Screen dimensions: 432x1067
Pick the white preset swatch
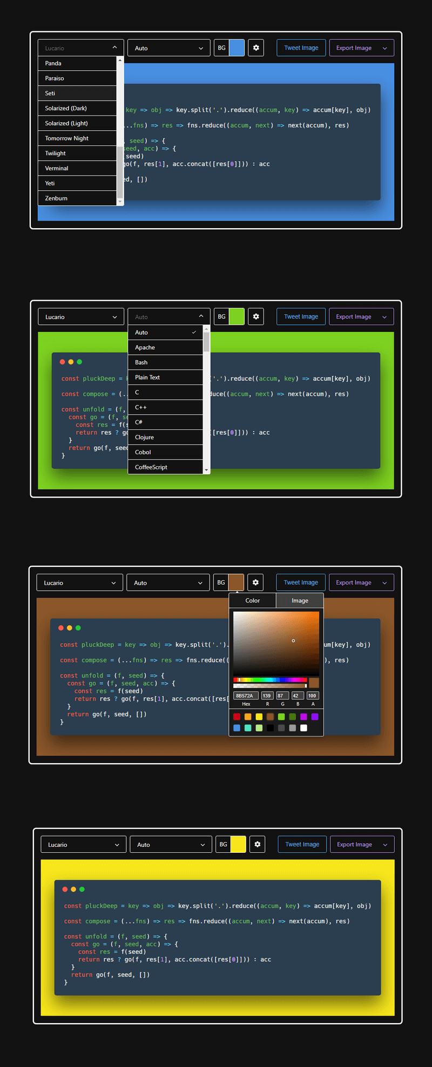coord(303,728)
